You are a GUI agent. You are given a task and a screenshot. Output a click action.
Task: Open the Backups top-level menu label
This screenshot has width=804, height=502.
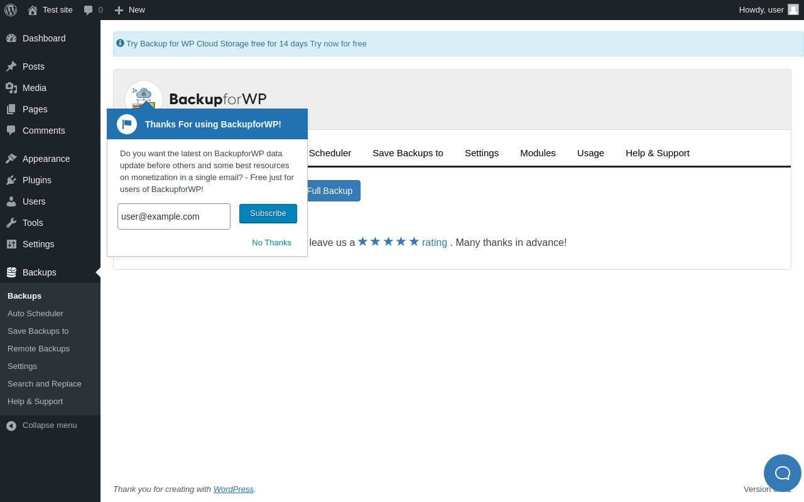[40, 272]
